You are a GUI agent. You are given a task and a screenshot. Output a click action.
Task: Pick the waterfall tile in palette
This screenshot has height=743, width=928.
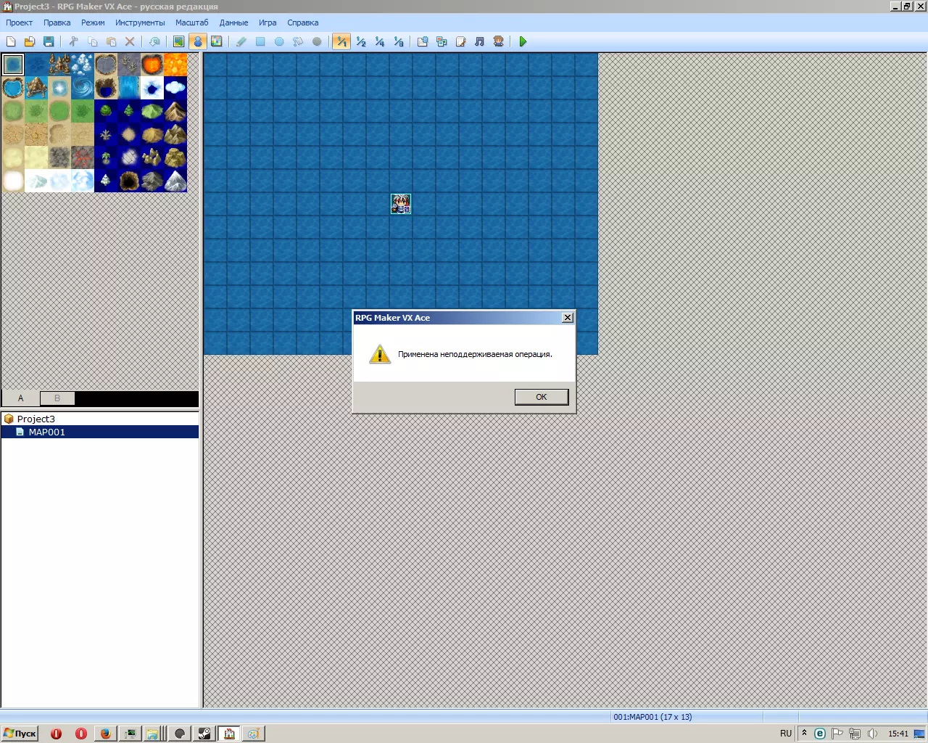[129, 88]
